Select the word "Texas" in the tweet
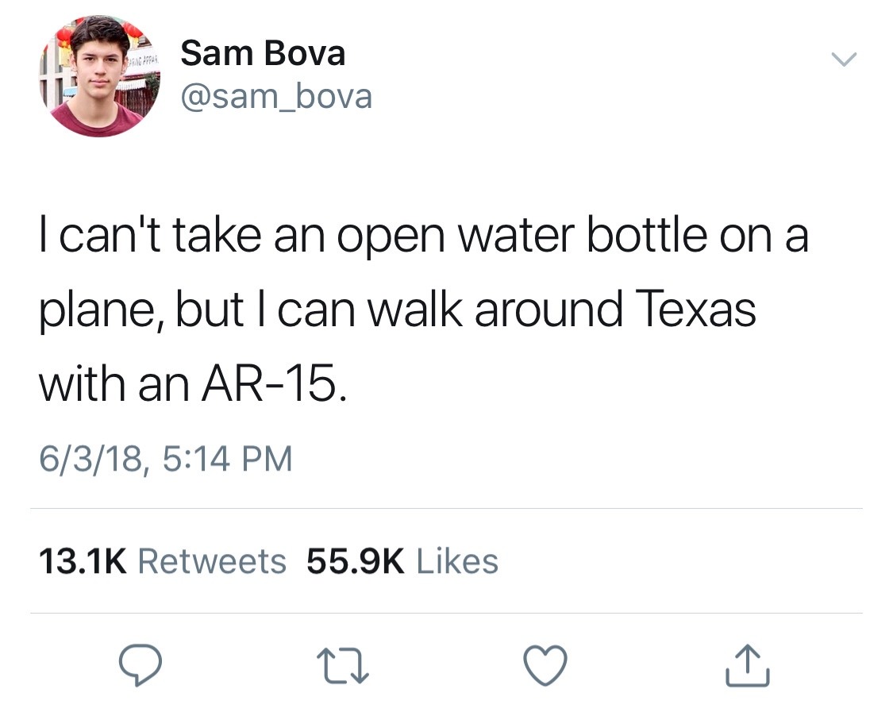 point(695,310)
